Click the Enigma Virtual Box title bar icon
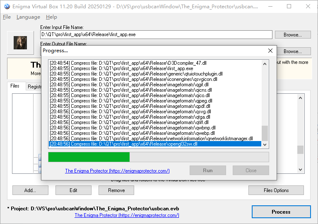The image size is (318, 224). [7, 7]
